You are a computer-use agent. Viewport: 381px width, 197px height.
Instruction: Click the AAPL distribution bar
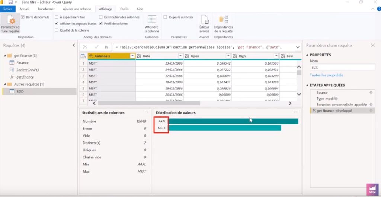[234, 121]
